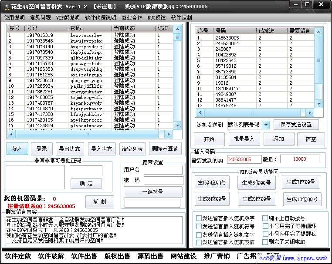Image resolution: width=332 pixels, height=264 pixels.
Task: Click the 批量导入 button
Action: pyautogui.click(x=244, y=139)
